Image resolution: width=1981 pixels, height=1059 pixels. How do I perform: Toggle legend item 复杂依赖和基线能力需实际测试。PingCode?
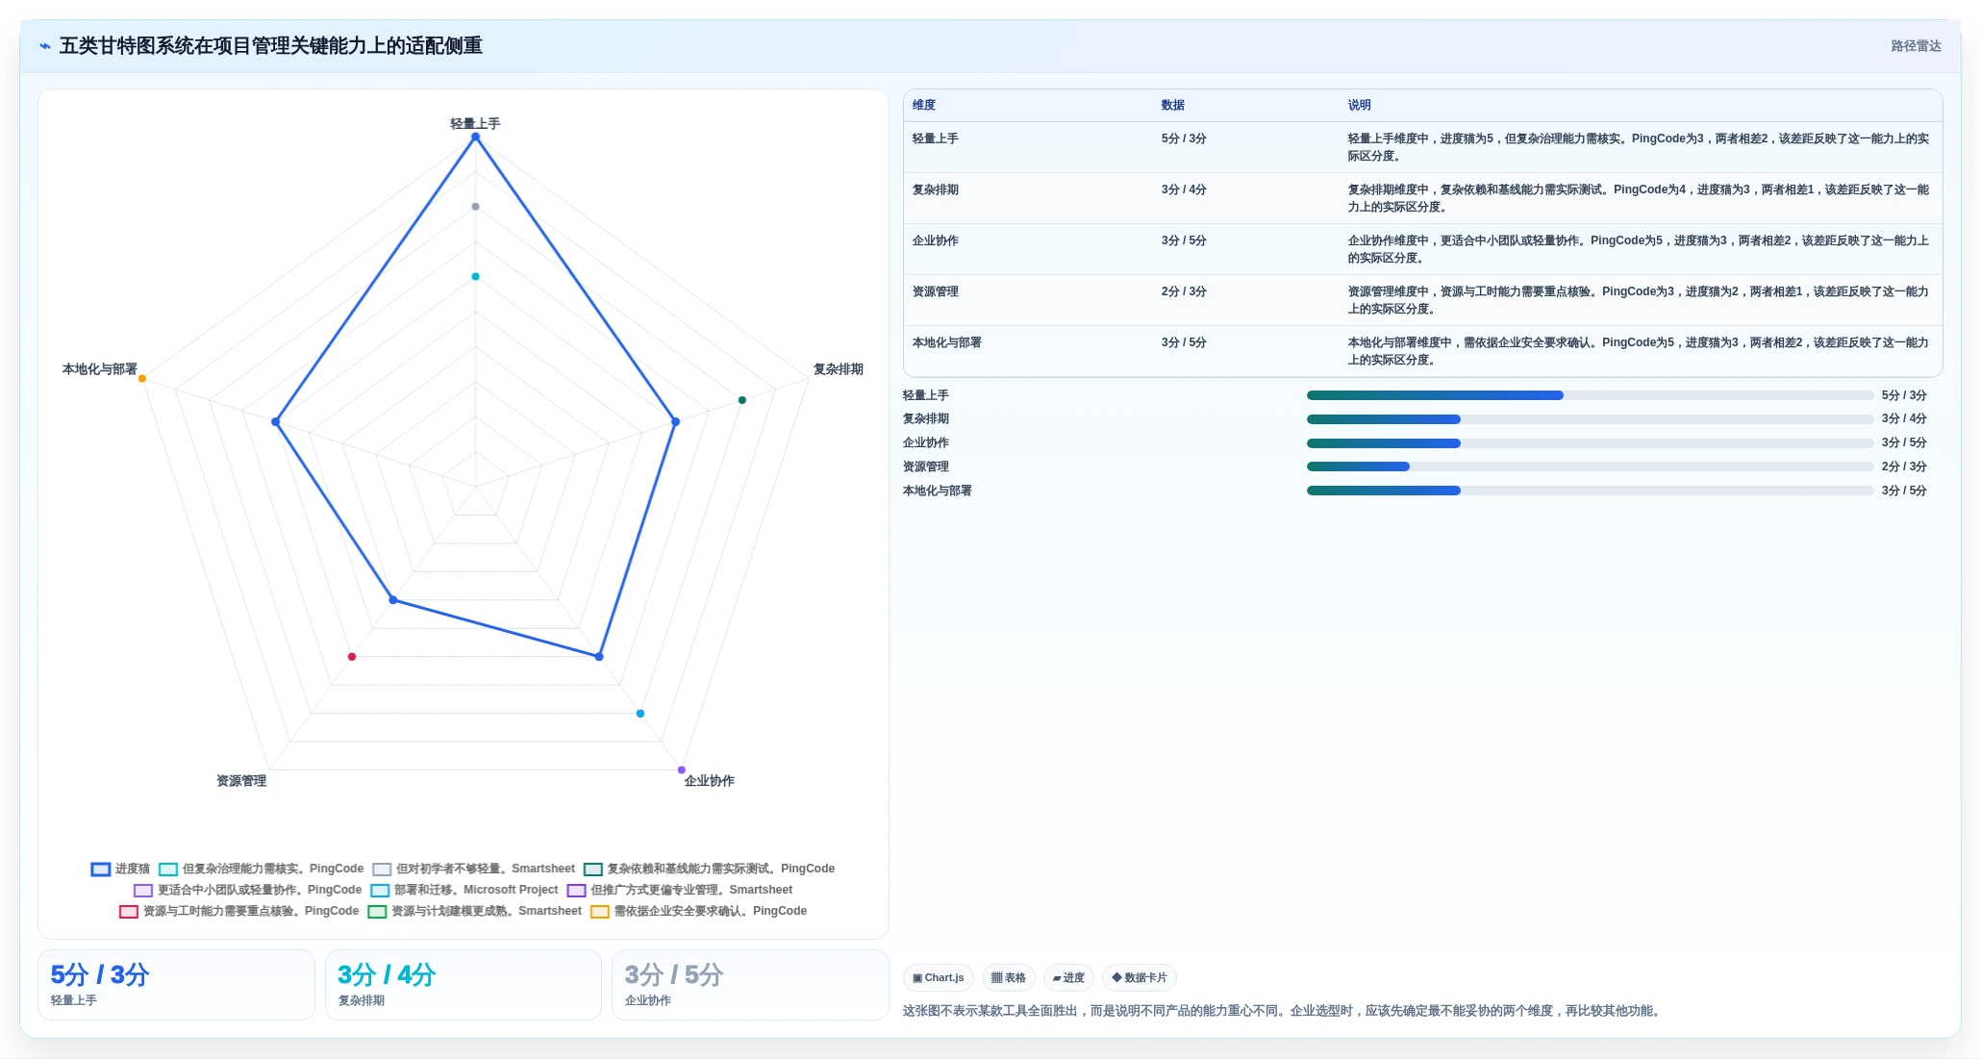click(x=709, y=869)
